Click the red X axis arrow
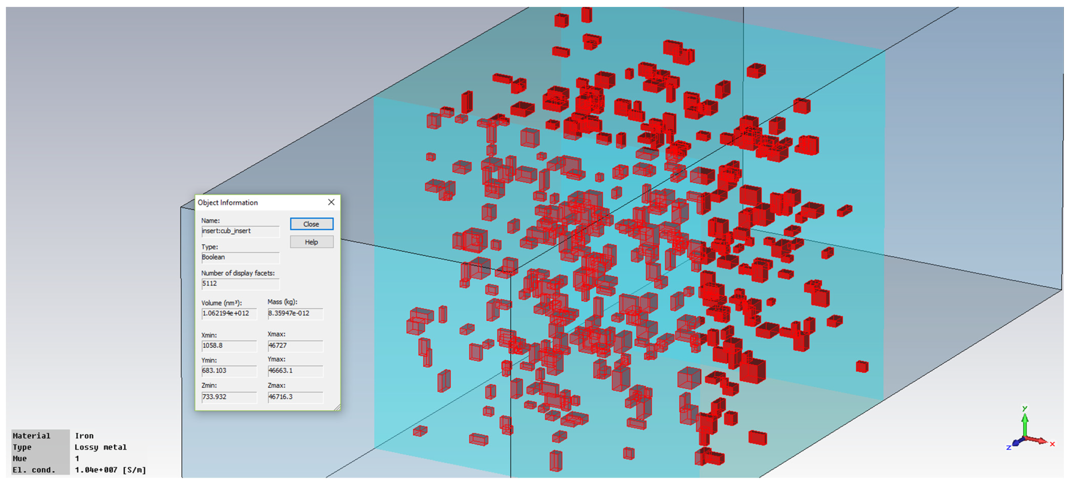 click(1039, 441)
